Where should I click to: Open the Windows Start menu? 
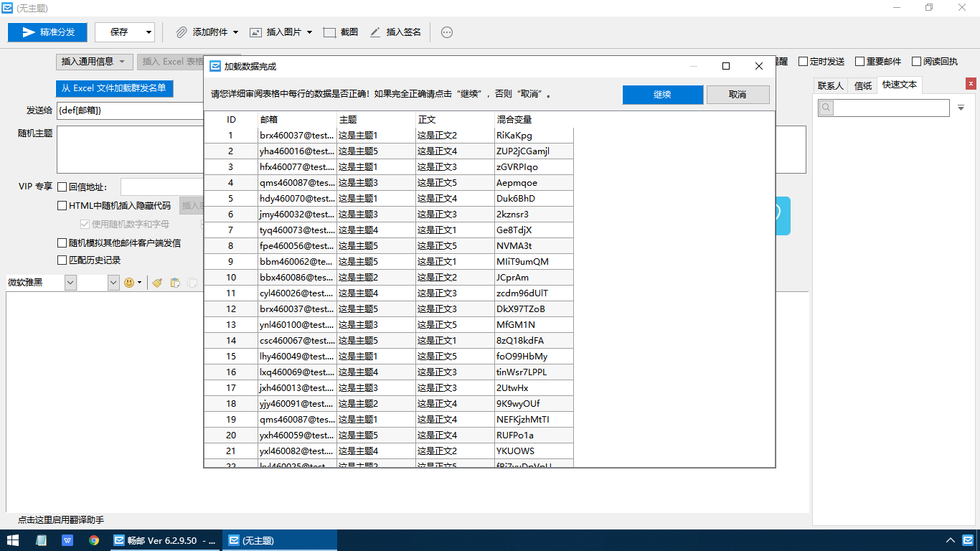[x=13, y=540]
